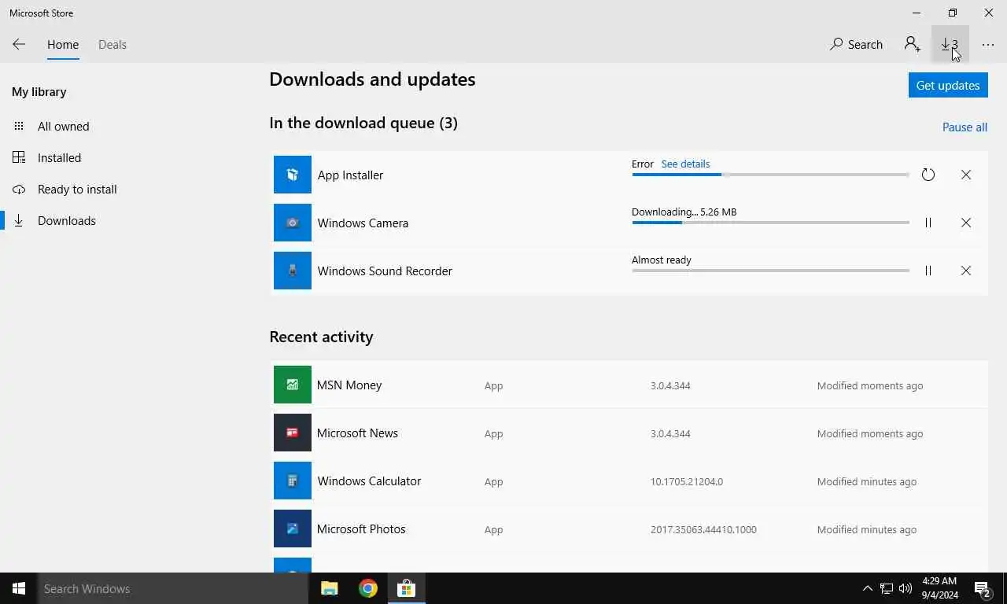Go back with the back arrow
The width and height of the screenshot is (1007, 604).
pyautogui.click(x=19, y=44)
